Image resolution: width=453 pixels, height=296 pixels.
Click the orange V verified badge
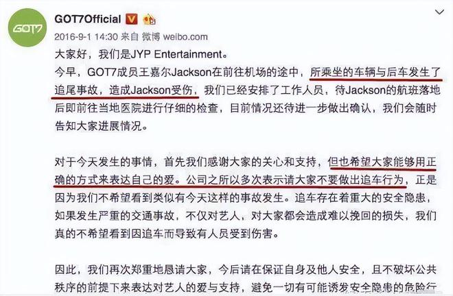pyautogui.click(x=132, y=19)
